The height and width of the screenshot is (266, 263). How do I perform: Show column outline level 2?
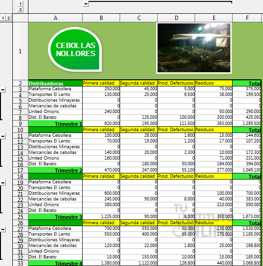click(20, 9)
